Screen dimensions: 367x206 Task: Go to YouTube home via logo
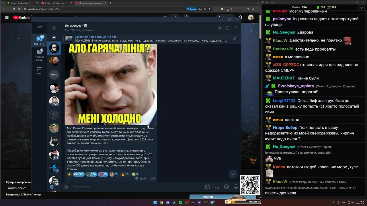click(x=22, y=17)
